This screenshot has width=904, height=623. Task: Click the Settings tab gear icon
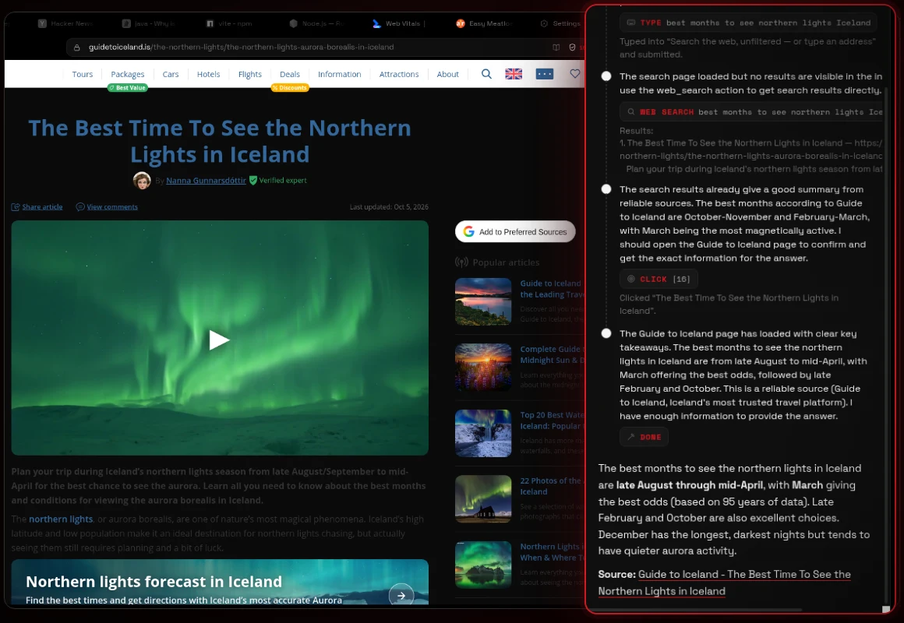[544, 23]
